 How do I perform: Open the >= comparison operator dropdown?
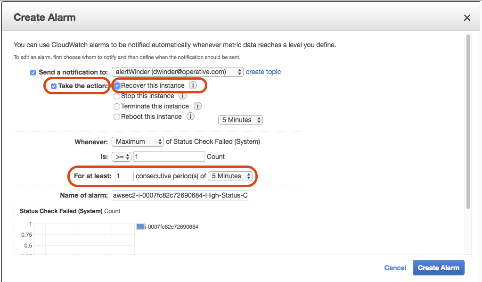pyautogui.click(x=122, y=157)
